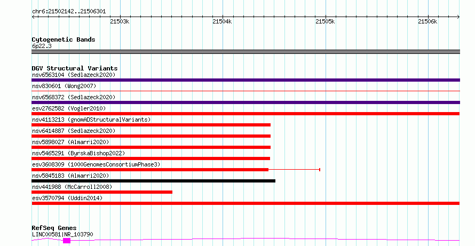Select the black bar for nsv5845183
The width and height of the screenshot is (475, 246).
153,181
